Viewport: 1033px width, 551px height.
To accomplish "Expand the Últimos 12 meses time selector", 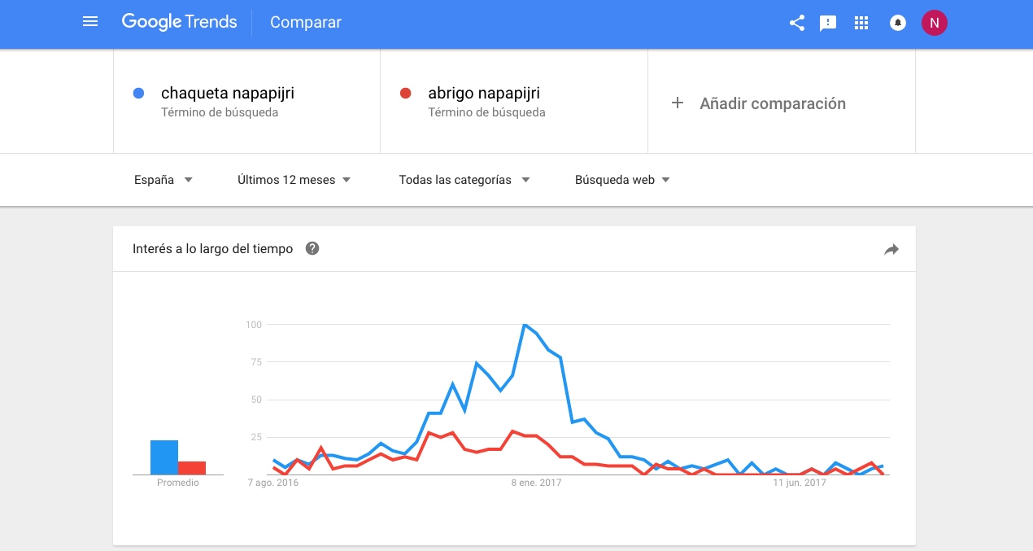I will [295, 179].
